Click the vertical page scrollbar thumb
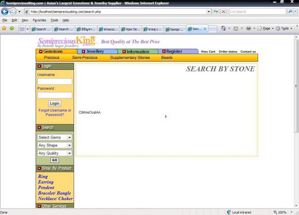This screenshot has width=299, height=215. click(296, 86)
